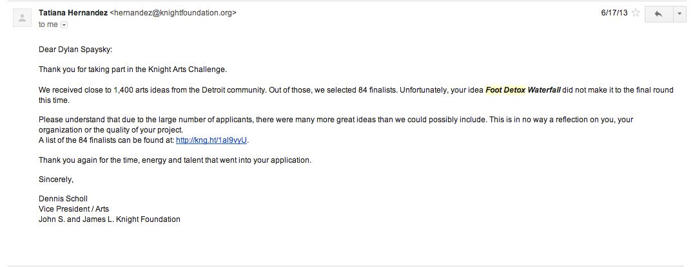Click the 'Dear Dylan Spaysky' greeting

75,50
